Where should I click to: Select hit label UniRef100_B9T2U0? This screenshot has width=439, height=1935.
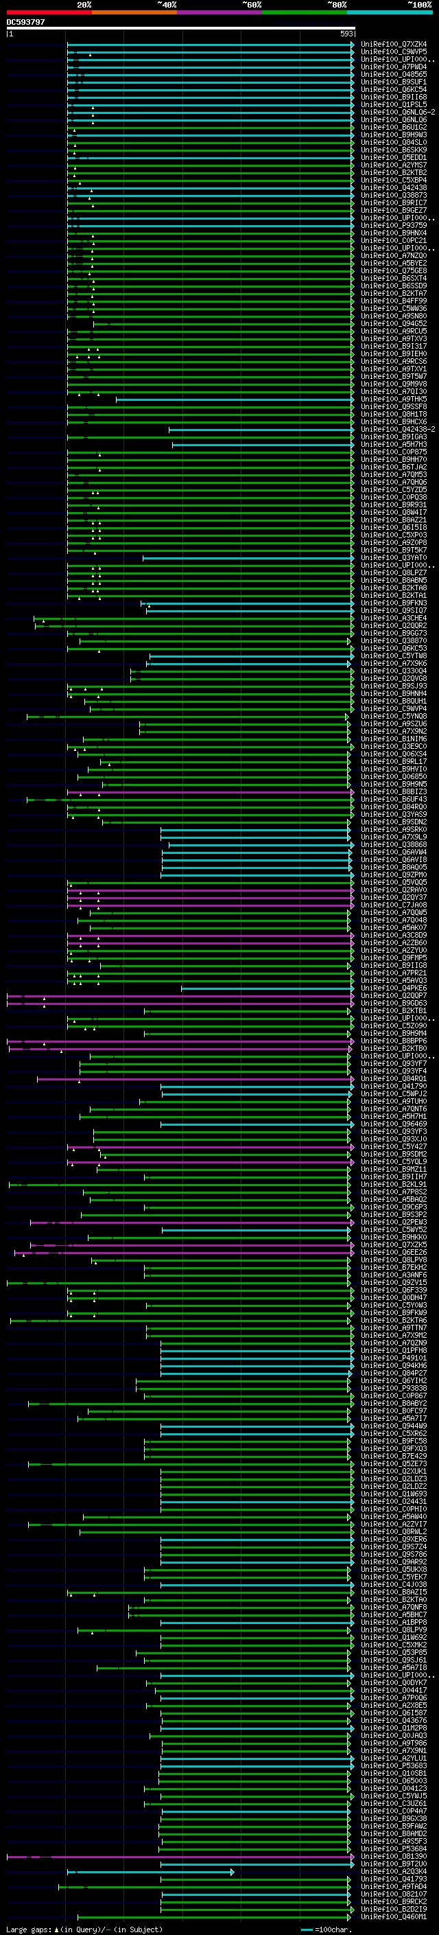click(x=394, y=1864)
